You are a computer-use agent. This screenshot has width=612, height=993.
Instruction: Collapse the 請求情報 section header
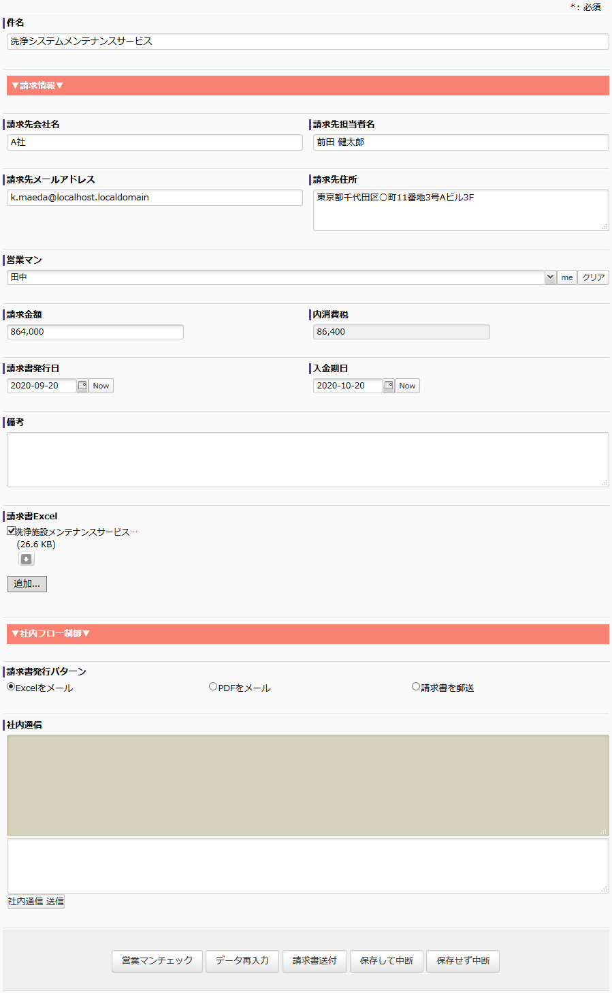pyautogui.click(x=37, y=86)
